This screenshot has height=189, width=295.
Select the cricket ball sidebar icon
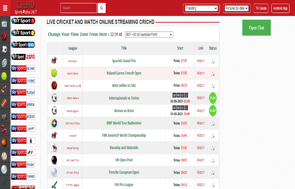point(4,37)
